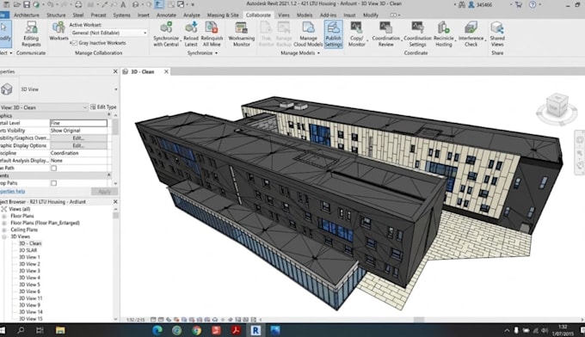
Task: Open Shared Views
Action: [497, 34]
